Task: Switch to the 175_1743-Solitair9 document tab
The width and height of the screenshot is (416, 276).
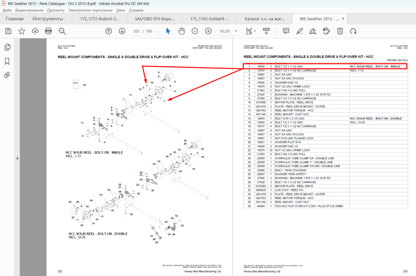Action: [209, 19]
